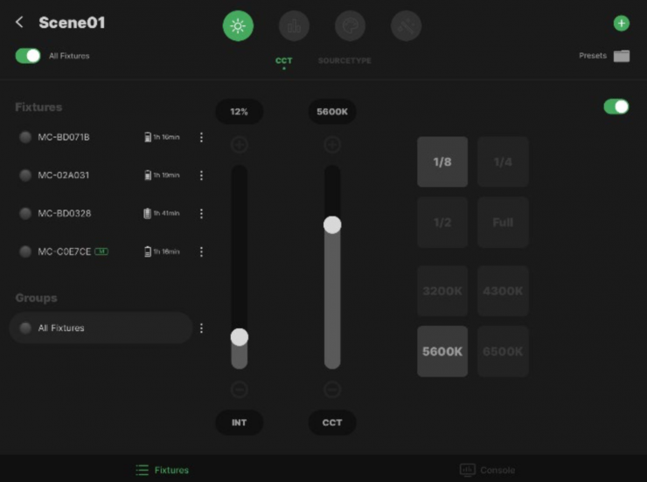Decrease CCT with minus below CCT slider
The image size is (647, 482).
point(332,389)
